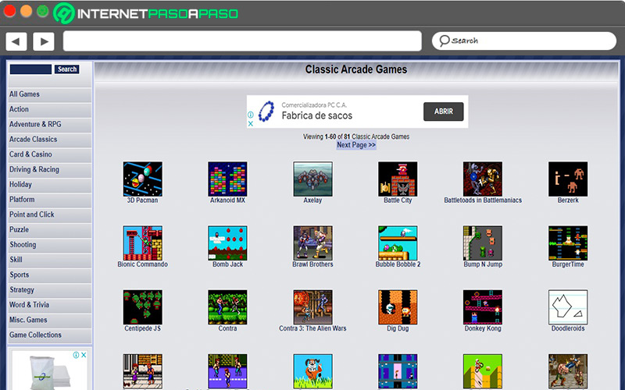Launch the Doodleroids game icon
The height and width of the screenshot is (390, 625).
(x=568, y=307)
